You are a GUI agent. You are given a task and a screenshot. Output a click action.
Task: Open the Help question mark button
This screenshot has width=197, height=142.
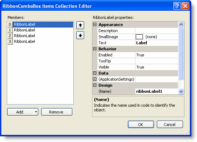click(x=177, y=6)
